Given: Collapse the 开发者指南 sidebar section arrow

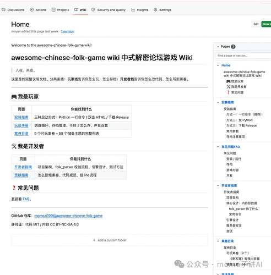Looking at the screenshot, I should tap(218, 186).
